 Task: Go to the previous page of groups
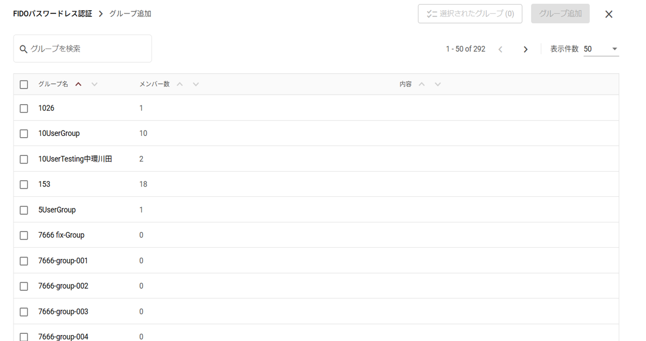point(500,50)
